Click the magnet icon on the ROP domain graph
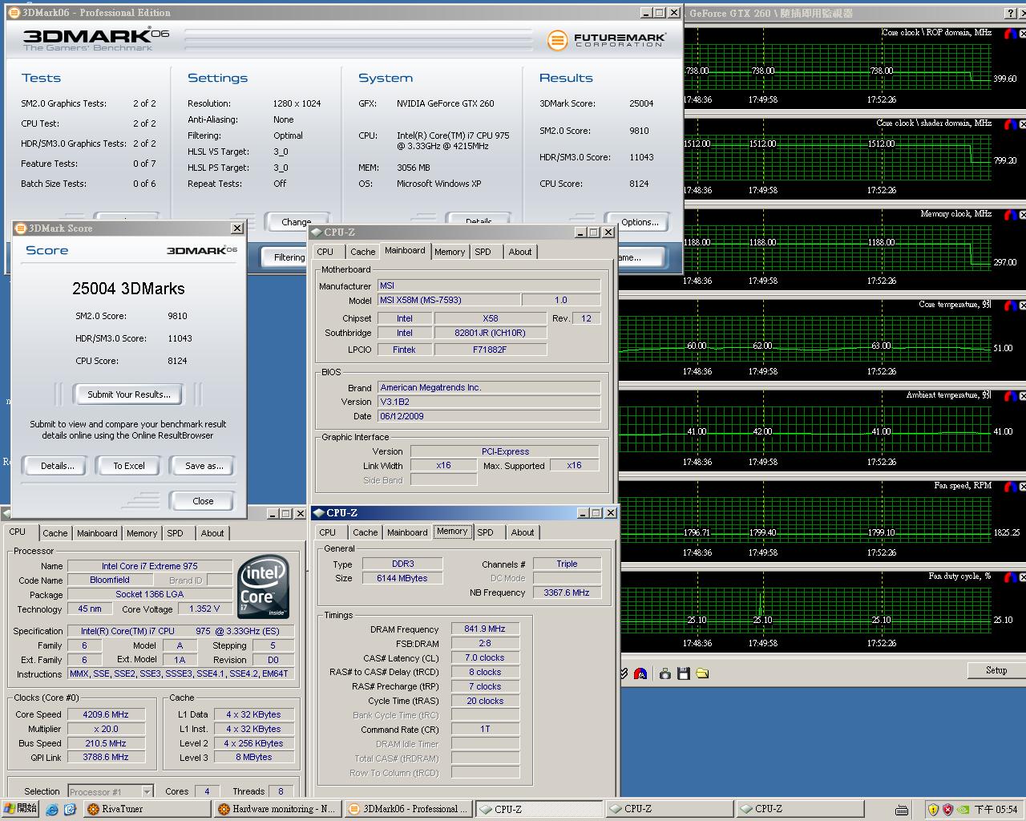The width and height of the screenshot is (1026, 821). click(1011, 34)
